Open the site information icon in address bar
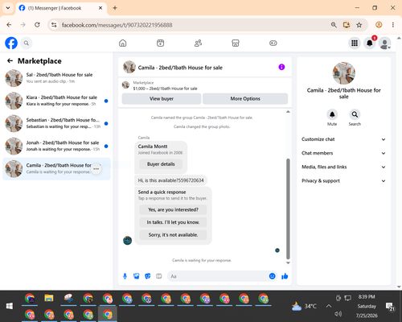 (54, 25)
